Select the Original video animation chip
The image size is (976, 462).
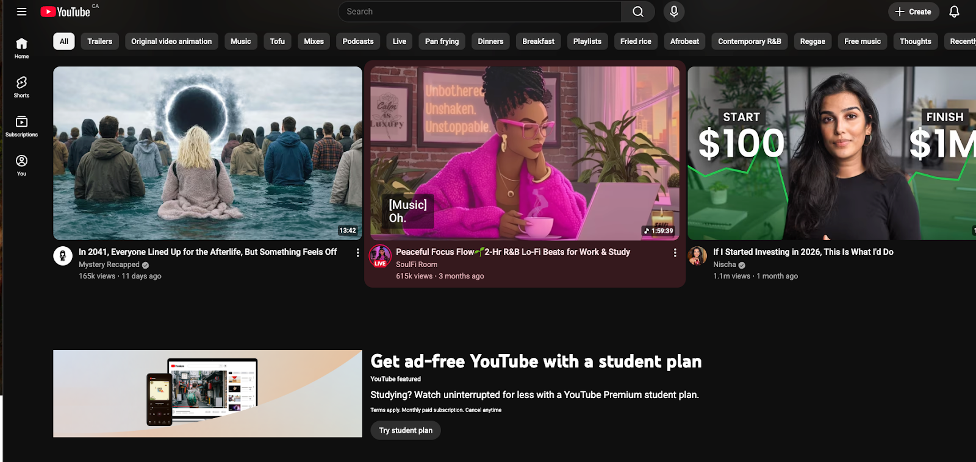pos(171,41)
